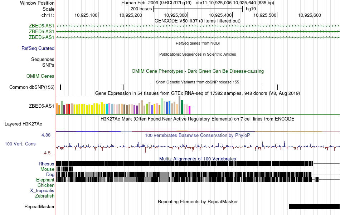Image resolution: width=340 pixels, height=215 pixels.
Task: Click the 100 Vert. Cons track label
Action: (20, 144)
